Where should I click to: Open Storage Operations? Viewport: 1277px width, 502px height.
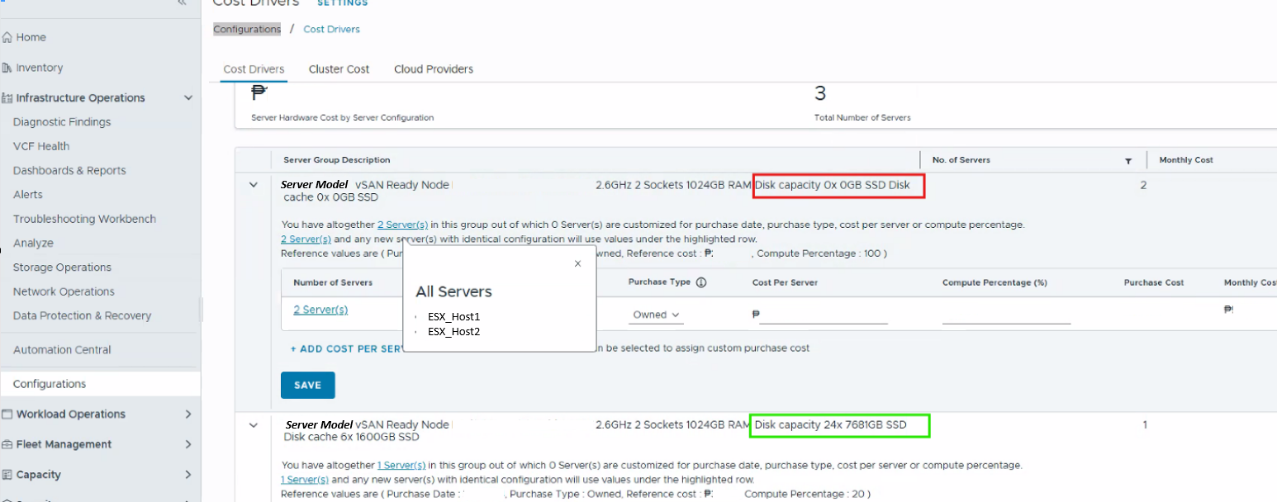coord(62,268)
